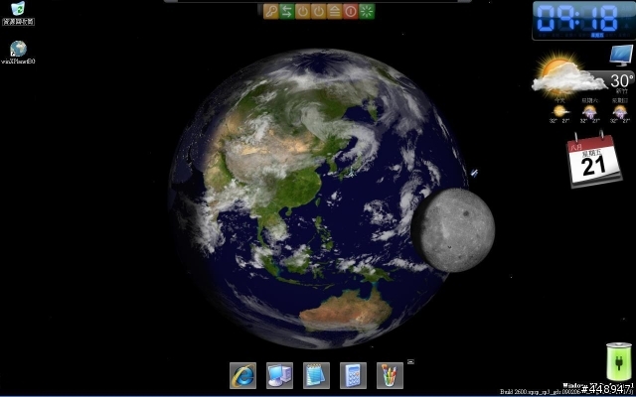
Task: Click the first orange power button
Action: [x=302, y=11]
